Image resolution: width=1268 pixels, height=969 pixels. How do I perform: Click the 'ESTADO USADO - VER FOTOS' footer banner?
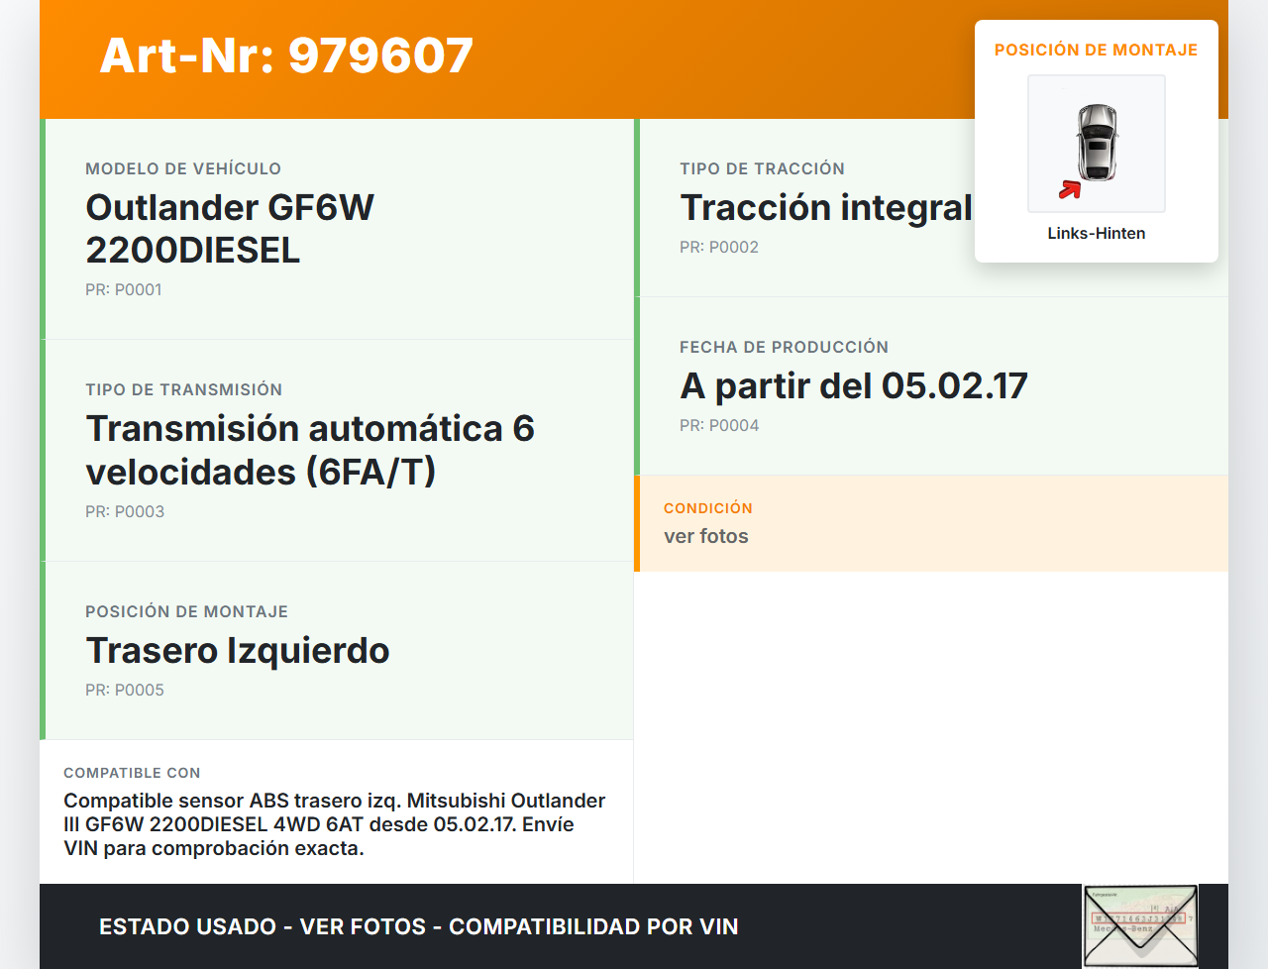tap(418, 926)
